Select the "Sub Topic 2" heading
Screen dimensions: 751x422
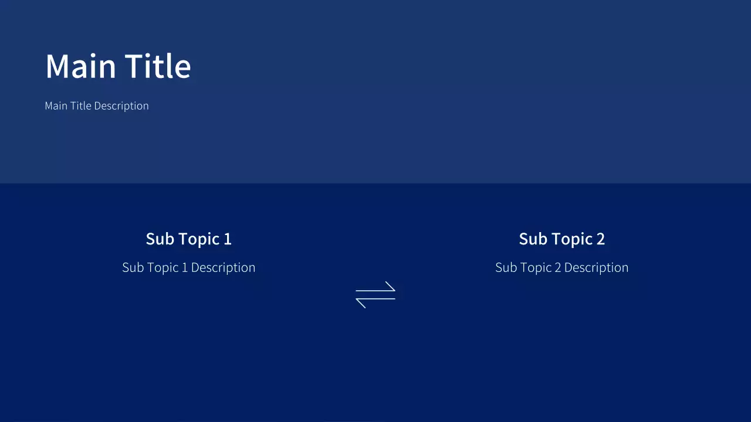point(561,239)
